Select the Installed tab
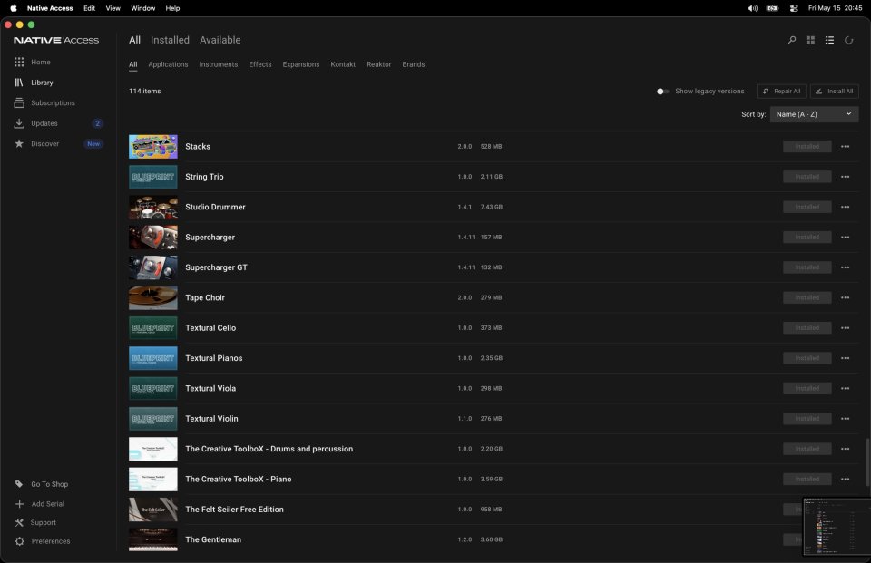 [x=170, y=40]
